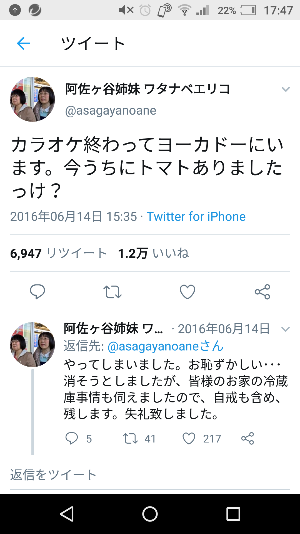The width and height of the screenshot is (300, 534).
Task: Open Twitter for iPhone source link
Action: [196, 217]
